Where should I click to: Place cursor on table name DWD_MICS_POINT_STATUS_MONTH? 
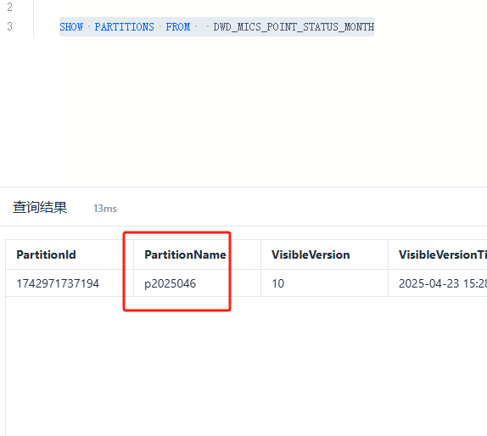pyautogui.click(x=294, y=27)
